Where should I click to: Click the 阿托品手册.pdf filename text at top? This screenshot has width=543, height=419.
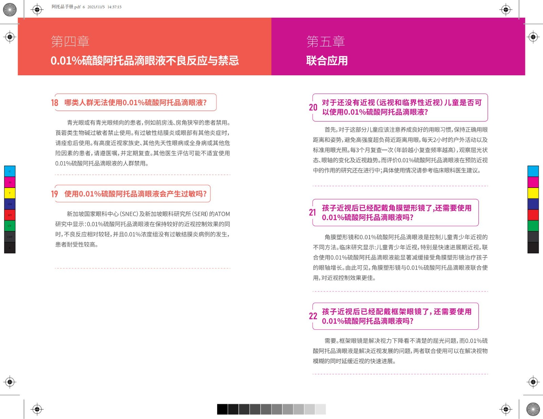tap(66, 7)
